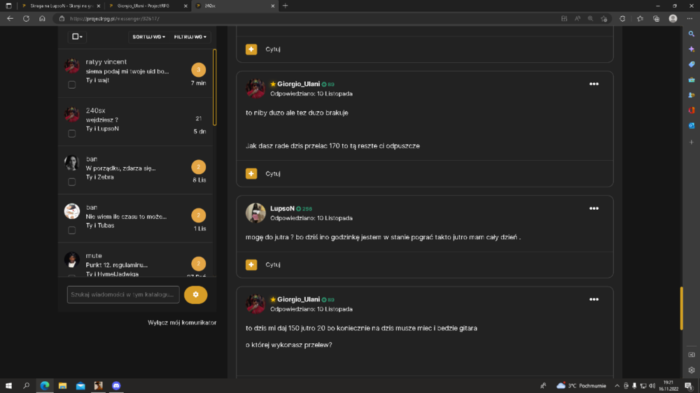
Task: Open Edge sidebar search icon
Action: pyautogui.click(x=692, y=34)
